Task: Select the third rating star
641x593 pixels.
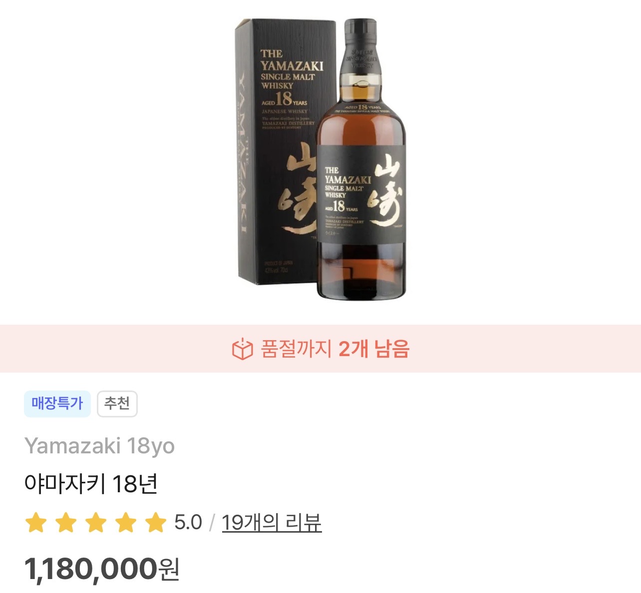Action: tap(96, 523)
